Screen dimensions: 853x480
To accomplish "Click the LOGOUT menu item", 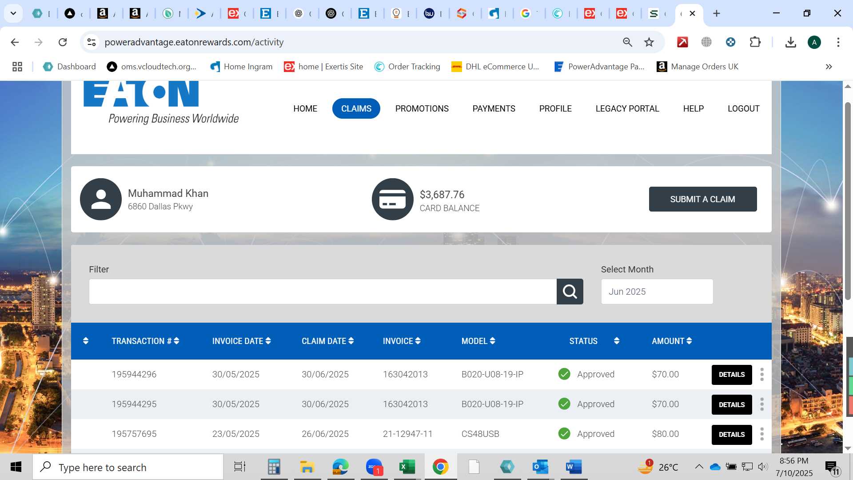I will click(x=744, y=108).
